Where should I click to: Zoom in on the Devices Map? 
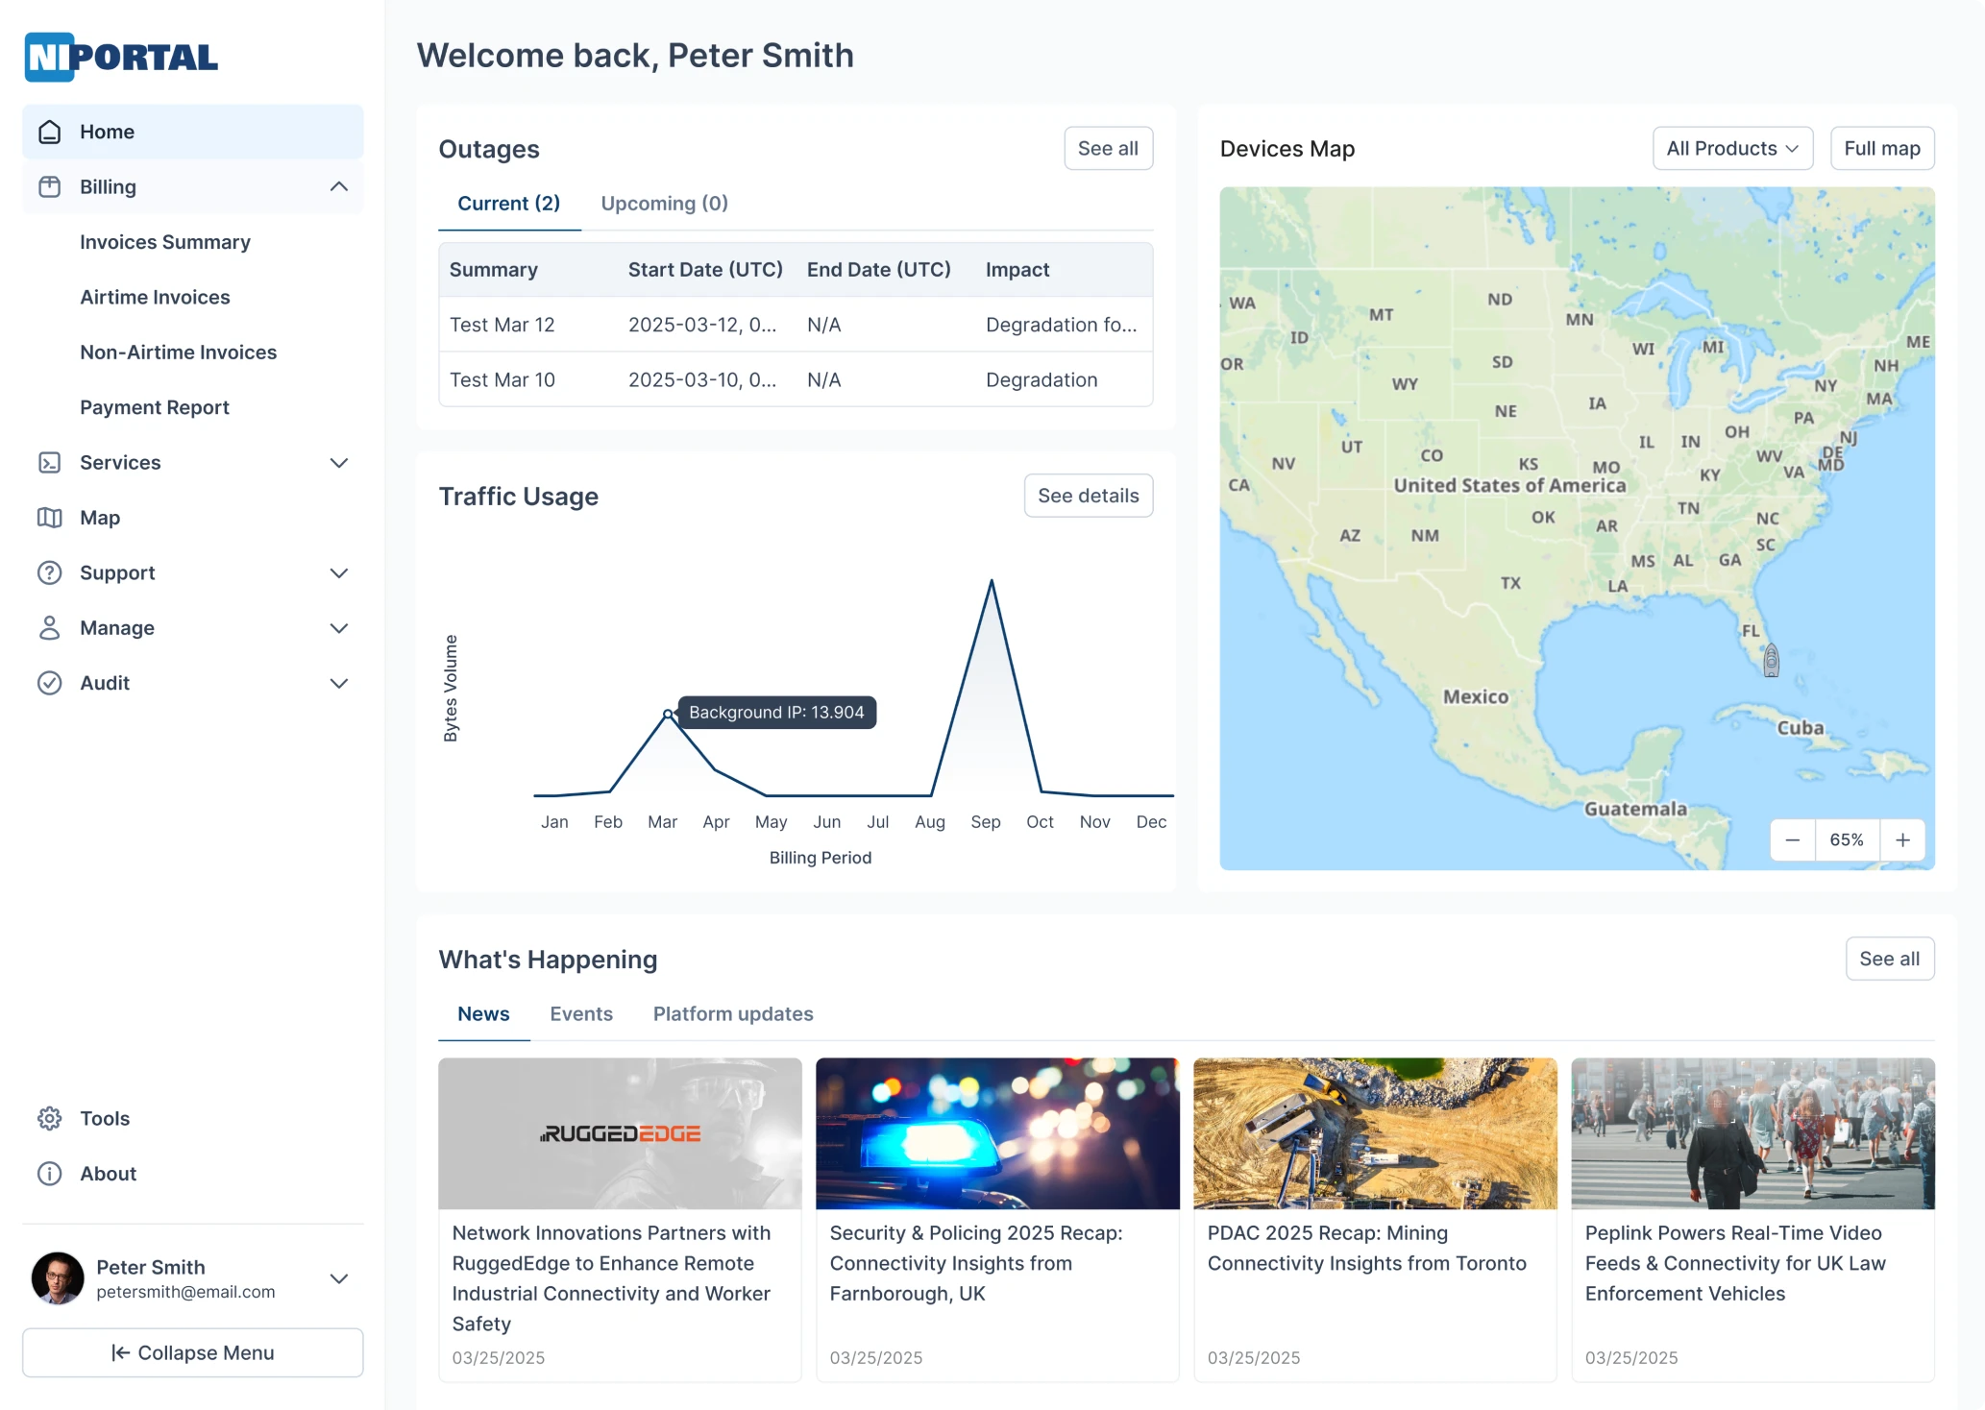tap(1902, 839)
